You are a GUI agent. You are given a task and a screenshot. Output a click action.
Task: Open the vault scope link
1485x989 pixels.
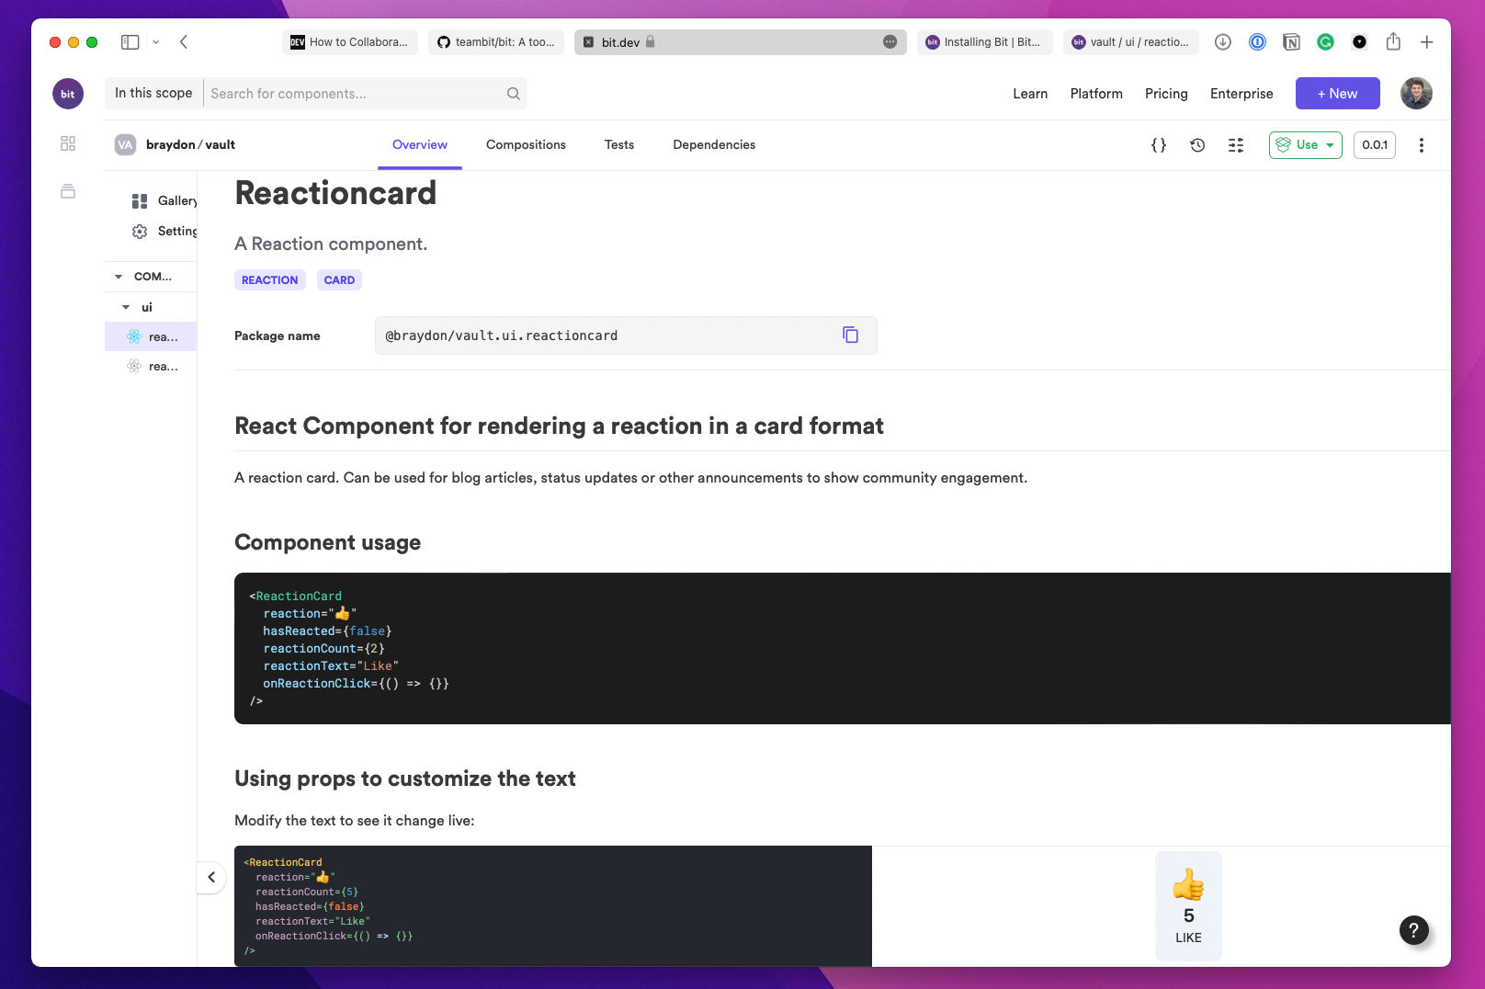(x=221, y=145)
